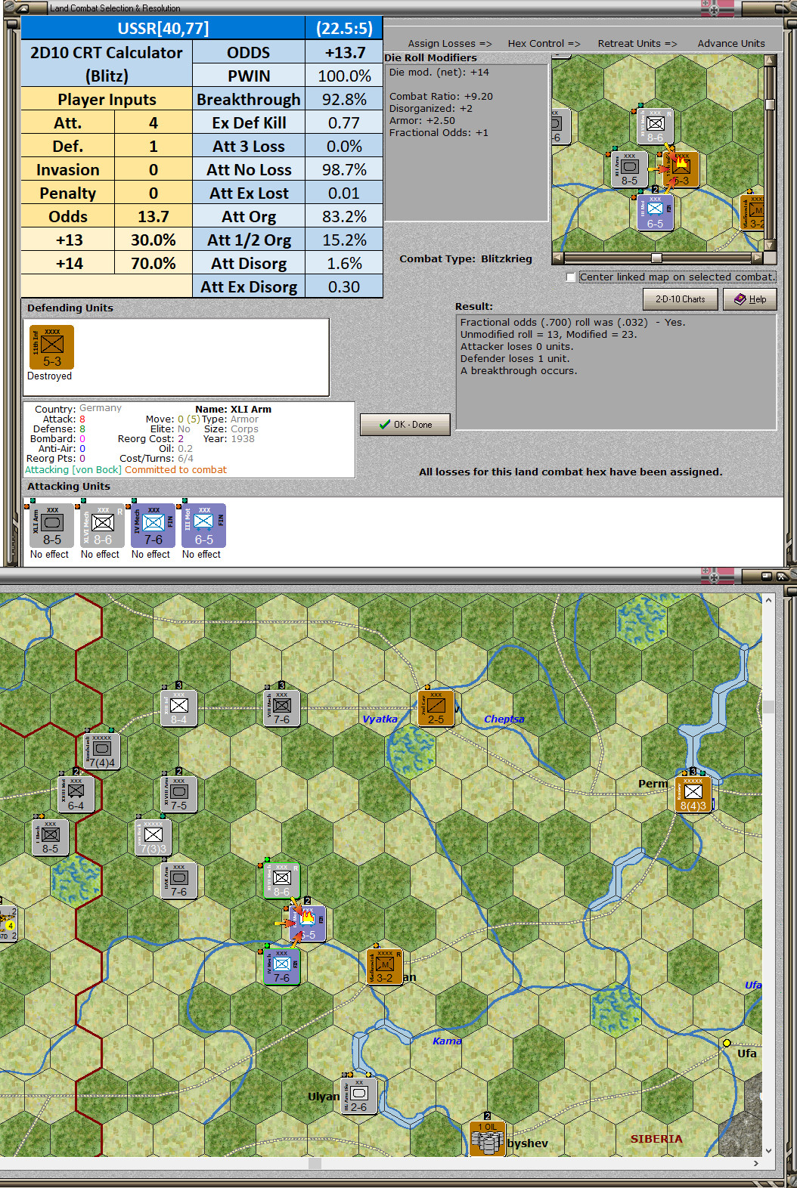Click the Soviet 3-2 unit on main map

pyautogui.click(x=385, y=967)
